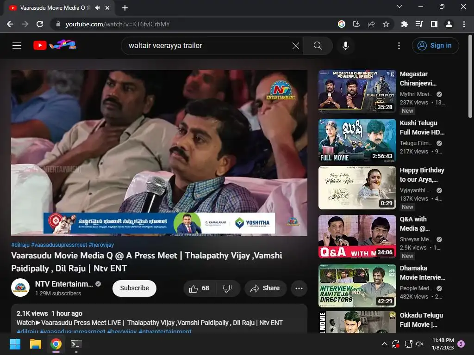View site info via lock icon
This screenshot has width=474, height=355.
(x=58, y=24)
